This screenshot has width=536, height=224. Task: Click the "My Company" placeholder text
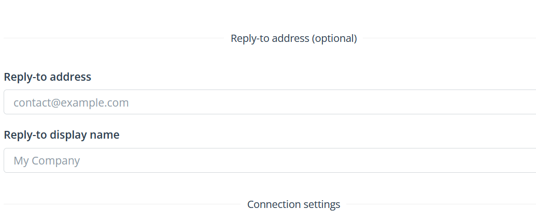pos(47,161)
